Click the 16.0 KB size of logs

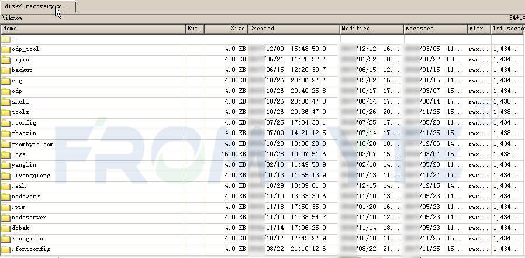tap(233, 154)
